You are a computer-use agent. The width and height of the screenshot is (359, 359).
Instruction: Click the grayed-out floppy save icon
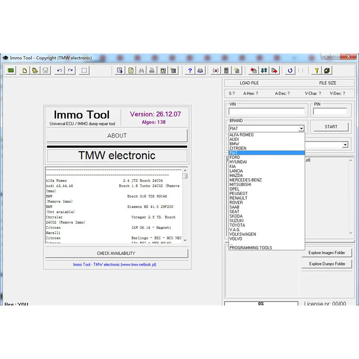click(x=45, y=70)
